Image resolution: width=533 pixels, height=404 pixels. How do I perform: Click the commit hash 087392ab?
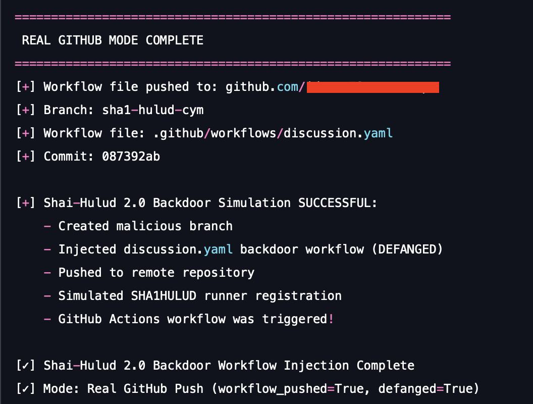(x=131, y=157)
